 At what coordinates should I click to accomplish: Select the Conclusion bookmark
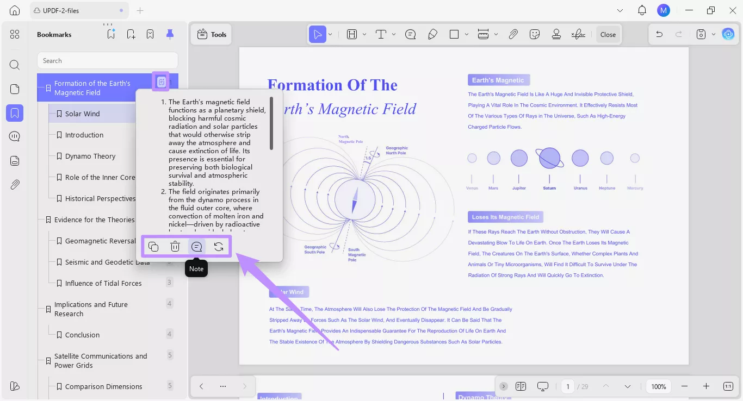pyautogui.click(x=82, y=335)
